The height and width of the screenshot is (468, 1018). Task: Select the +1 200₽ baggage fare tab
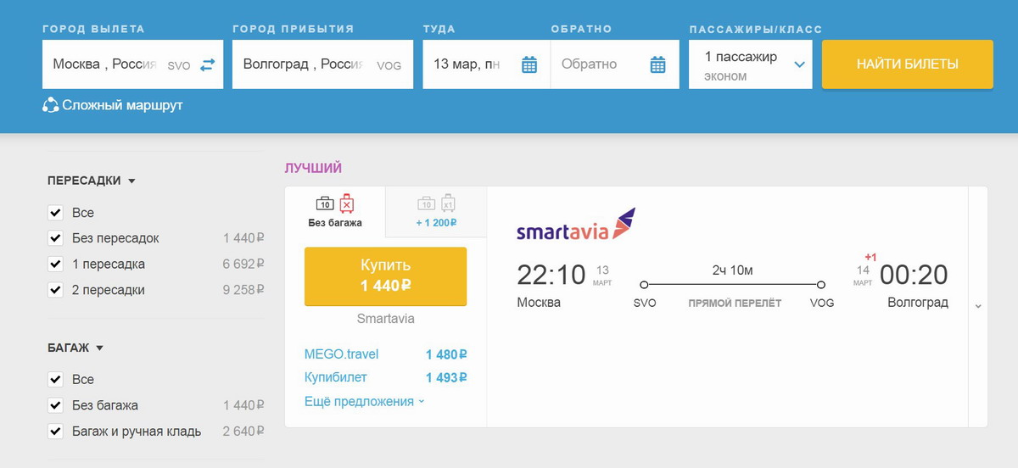tap(436, 211)
